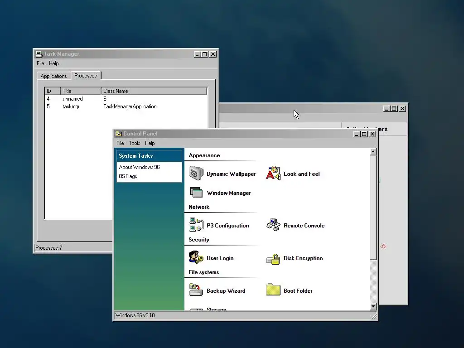
Task: Click the Control Panel resize grip corner
Action: 374,317
